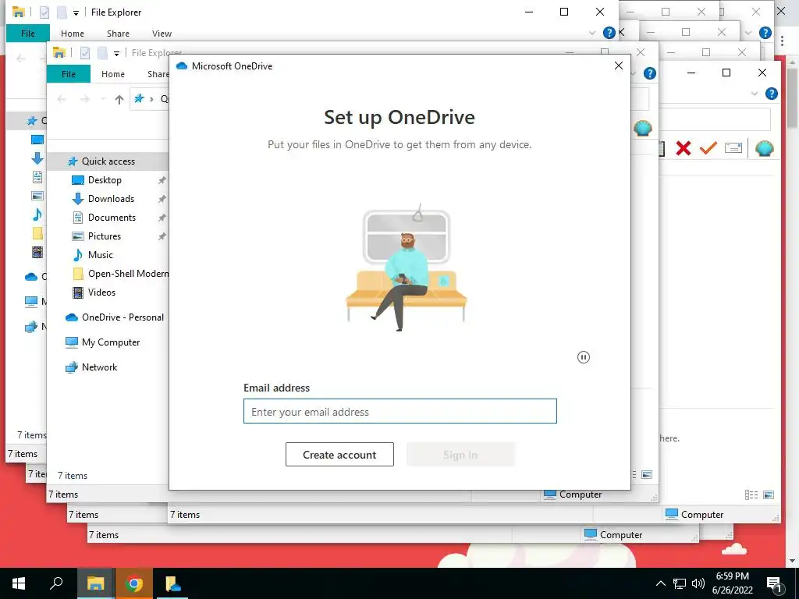Open Quick Access Toolbar dropdown in second Explorer window
The image size is (799, 599).
[116, 53]
